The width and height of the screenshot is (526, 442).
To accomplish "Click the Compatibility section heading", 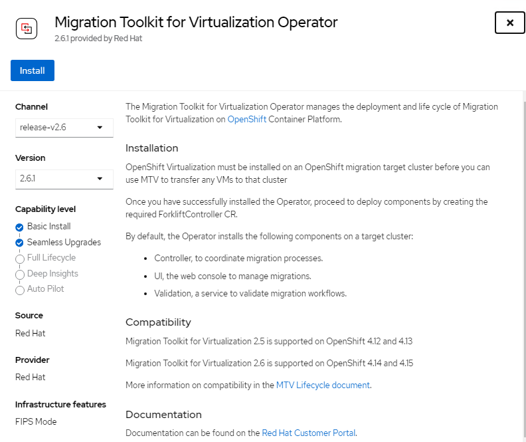I will pyautogui.click(x=158, y=322).
